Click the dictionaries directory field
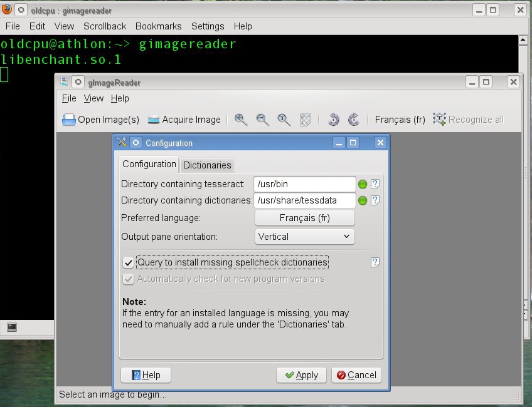This screenshot has height=407, width=532. [x=305, y=200]
